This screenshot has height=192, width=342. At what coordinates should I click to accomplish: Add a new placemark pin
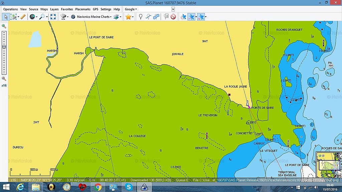pos(141,17)
